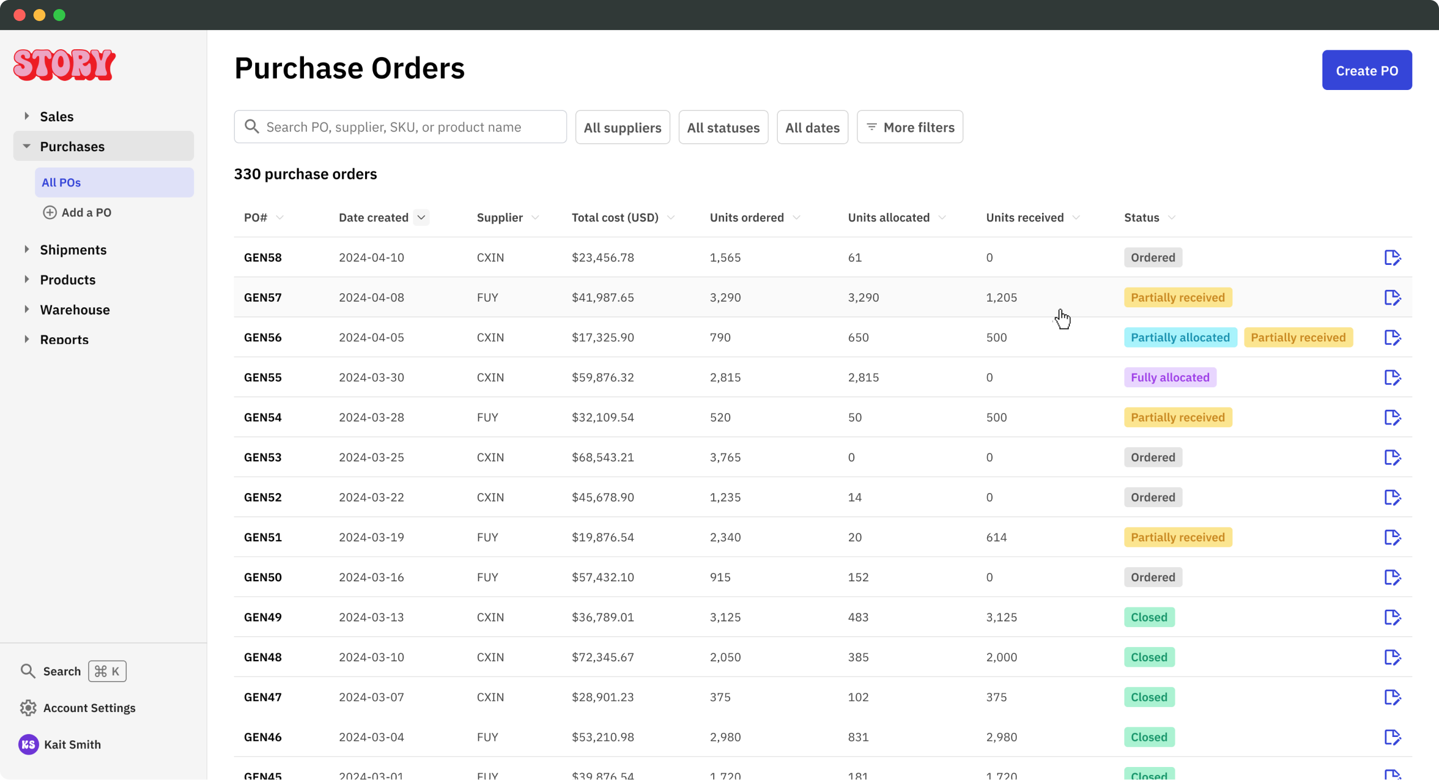
Task: Open edit icon for GEN47 row
Action: [x=1392, y=697]
